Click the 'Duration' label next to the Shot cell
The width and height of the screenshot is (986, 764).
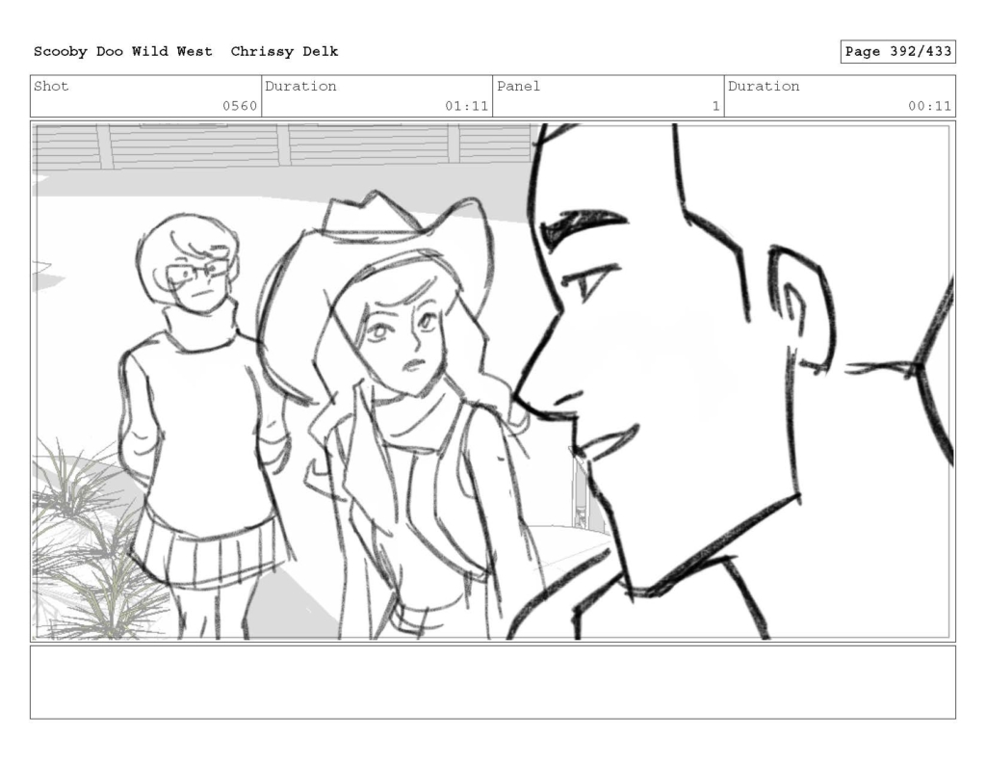pyautogui.click(x=300, y=86)
